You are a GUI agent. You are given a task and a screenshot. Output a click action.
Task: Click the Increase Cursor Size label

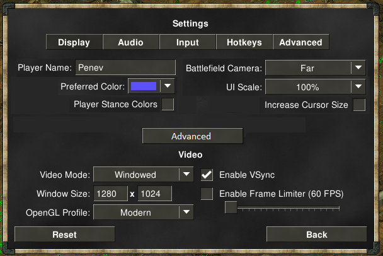[306, 105]
